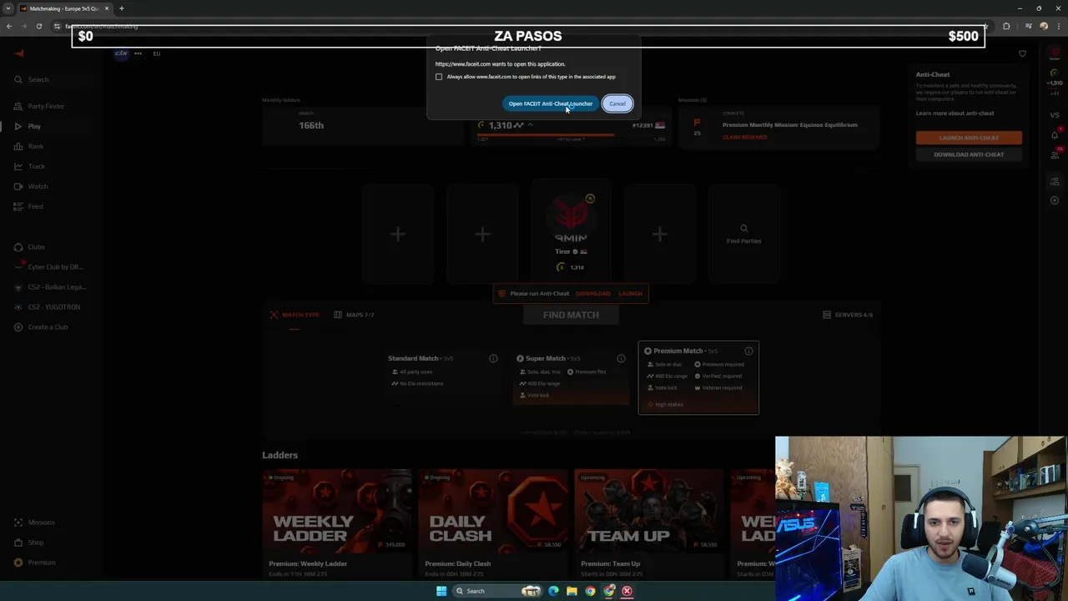This screenshot has width=1068, height=601.
Task: Reload the page with browser refresh button
Action: [x=38, y=26]
